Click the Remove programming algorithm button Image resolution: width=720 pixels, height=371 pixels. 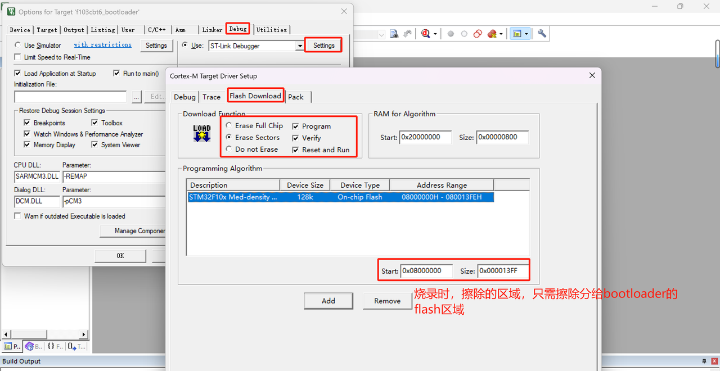point(388,301)
